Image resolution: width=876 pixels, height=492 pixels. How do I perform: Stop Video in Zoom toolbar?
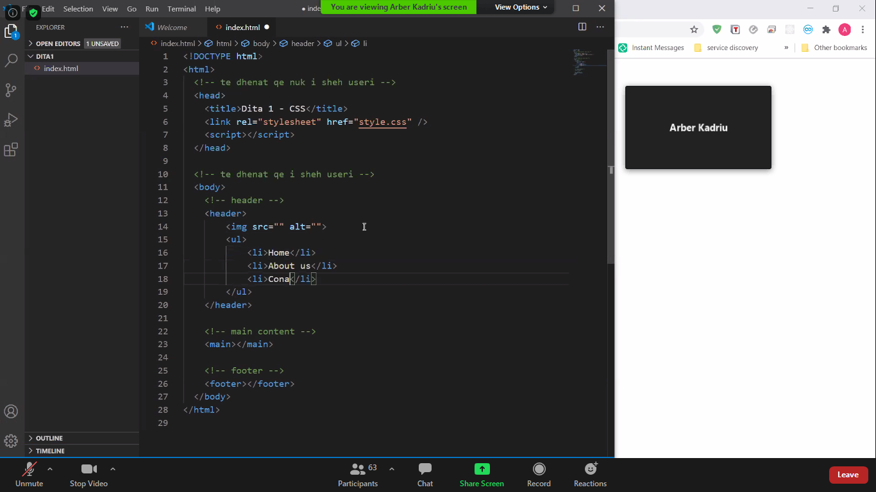(88, 475)
